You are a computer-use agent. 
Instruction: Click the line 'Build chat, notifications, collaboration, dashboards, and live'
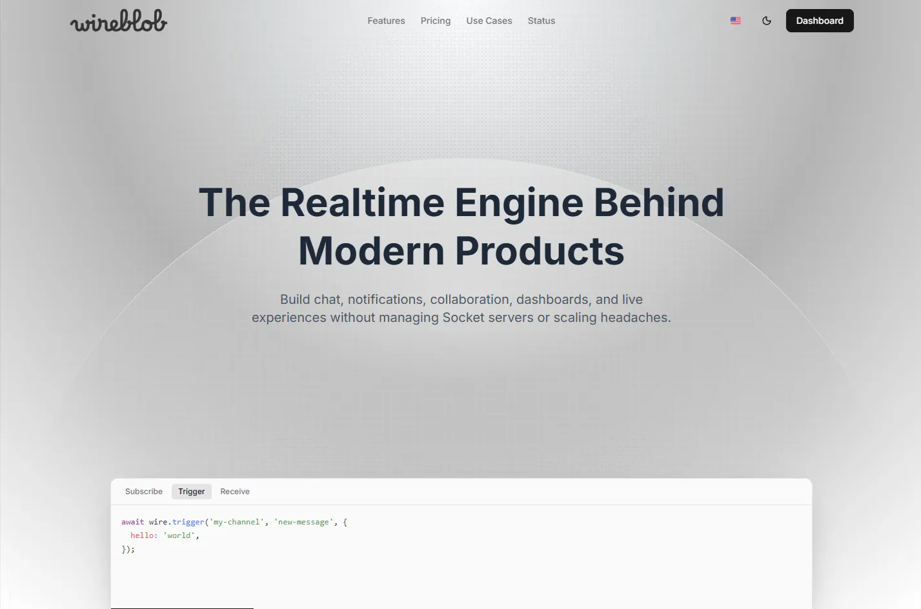461,299
